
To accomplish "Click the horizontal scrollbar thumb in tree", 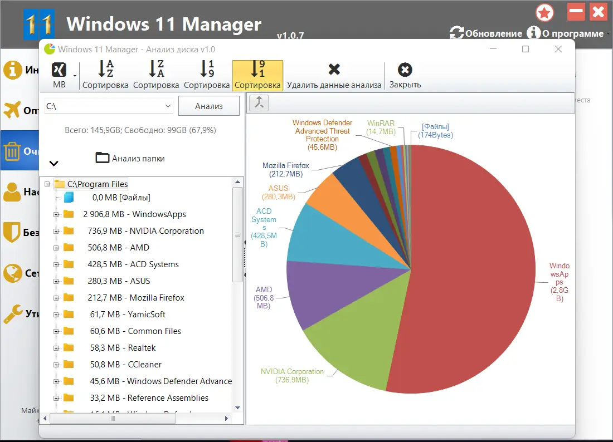I will (113, 418).
